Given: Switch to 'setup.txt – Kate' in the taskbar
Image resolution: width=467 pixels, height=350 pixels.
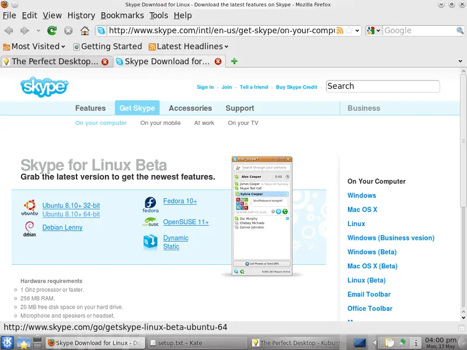Looking at the screenshot, I should (x=197, y=343).
